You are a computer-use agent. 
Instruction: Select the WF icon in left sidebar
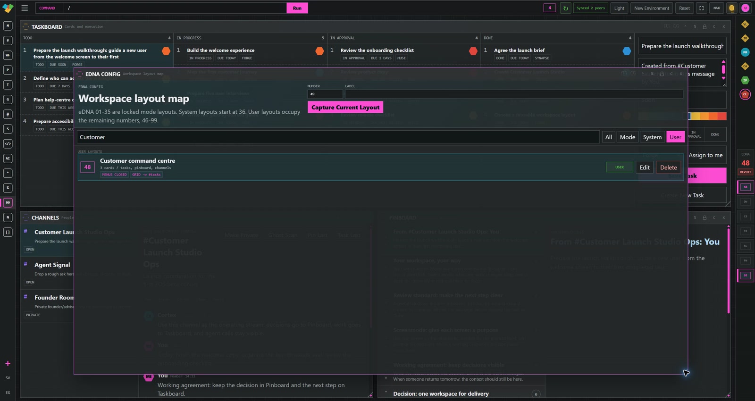8,55
